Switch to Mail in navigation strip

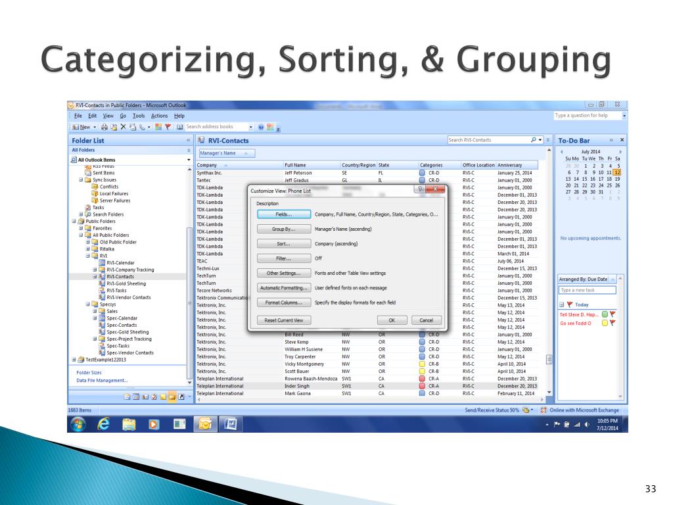[x=127, y=397]
